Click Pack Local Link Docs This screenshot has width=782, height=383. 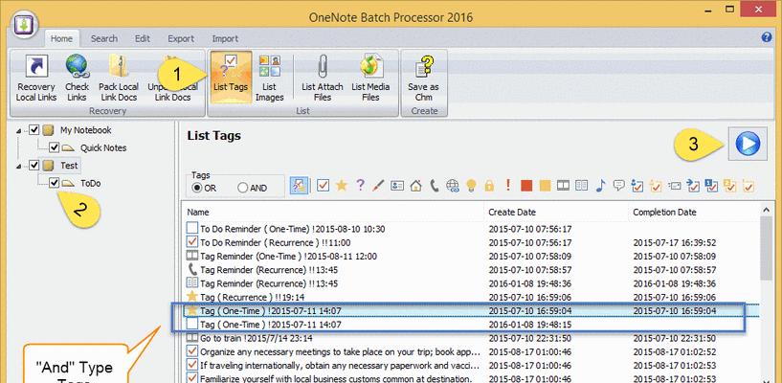click(x=119, y=78)
